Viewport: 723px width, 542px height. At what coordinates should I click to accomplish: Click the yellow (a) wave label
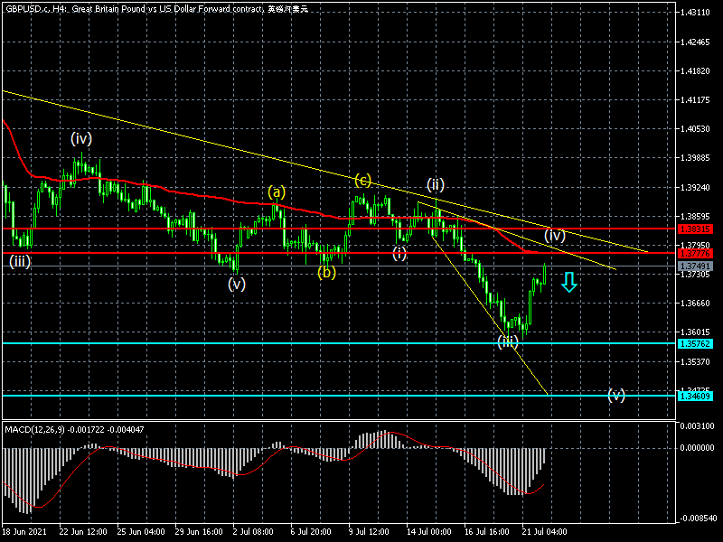click(x=277, y=192)
